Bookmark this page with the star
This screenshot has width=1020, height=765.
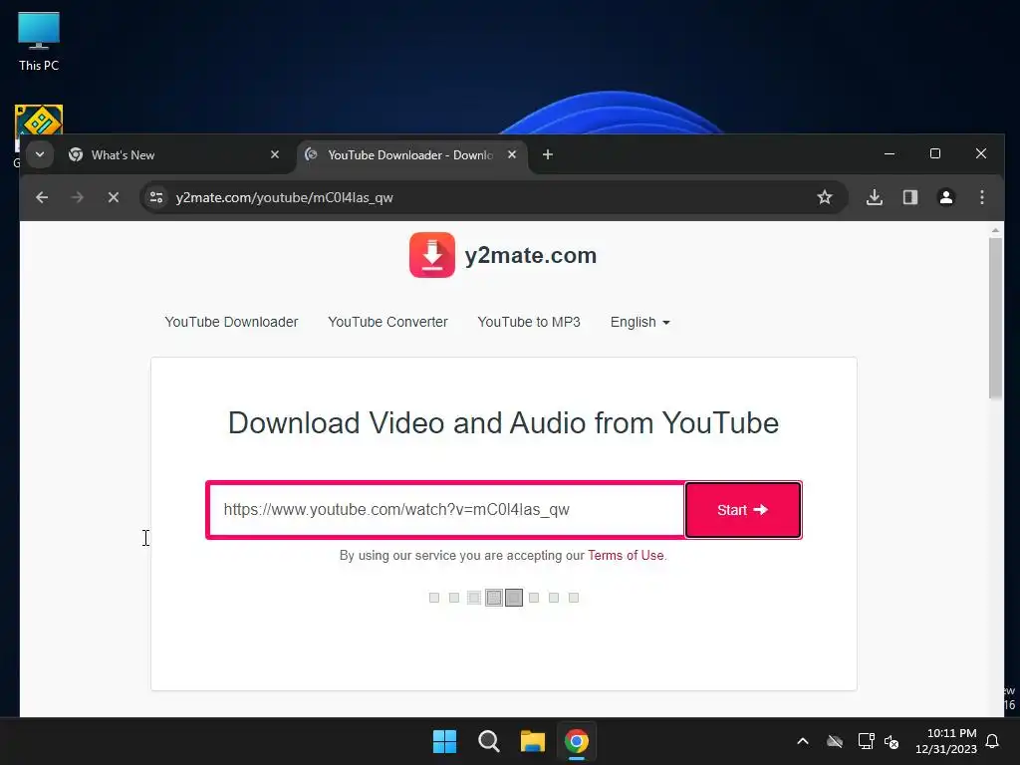tap(824, 197)
